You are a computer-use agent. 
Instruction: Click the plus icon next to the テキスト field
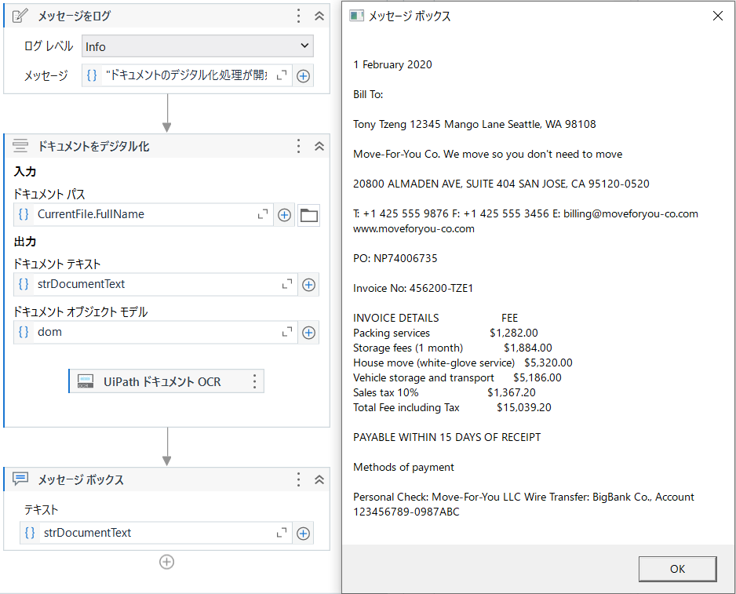(x=303, y=532)
